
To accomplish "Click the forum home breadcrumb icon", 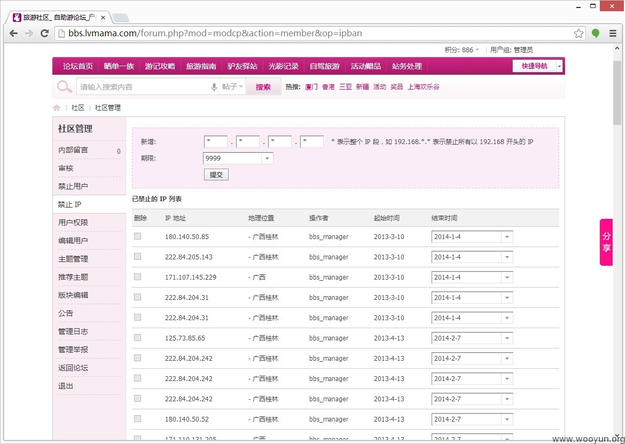I will [56, 108].
